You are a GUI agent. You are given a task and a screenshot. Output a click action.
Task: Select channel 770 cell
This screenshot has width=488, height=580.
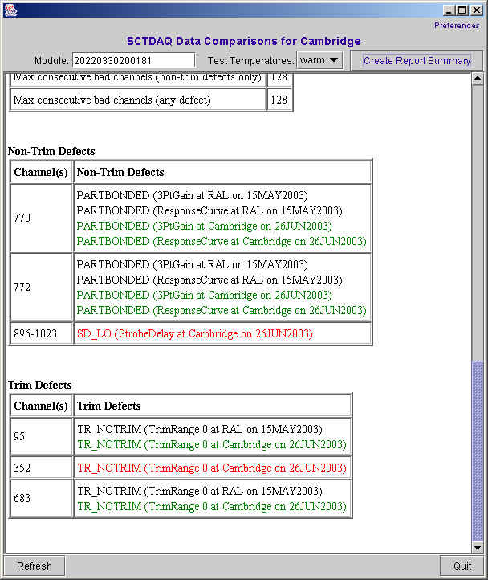click(42, 218)
